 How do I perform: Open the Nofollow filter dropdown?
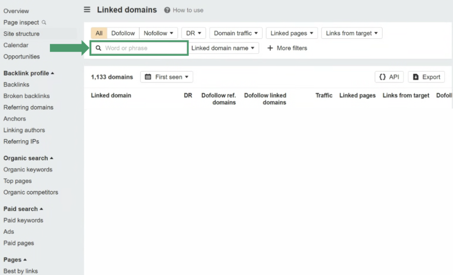pyautogui.click(x=158, y=33)
